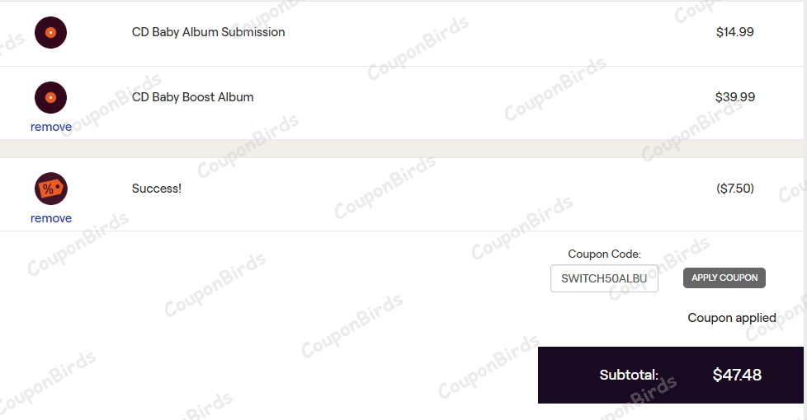Image resolution: width=807 pixels, height=420 pixels.
Task: Select the CD Baby Album Submission title
Action: coord(208,32)
